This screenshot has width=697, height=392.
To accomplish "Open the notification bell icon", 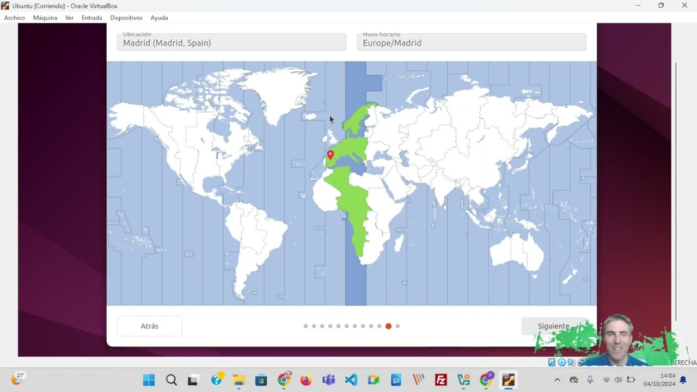I will [x=683, y=379].
